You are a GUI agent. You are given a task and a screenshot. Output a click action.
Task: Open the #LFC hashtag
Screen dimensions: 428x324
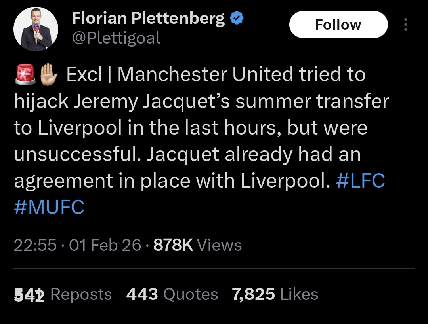pyautogui.click(x=360, y=180)
